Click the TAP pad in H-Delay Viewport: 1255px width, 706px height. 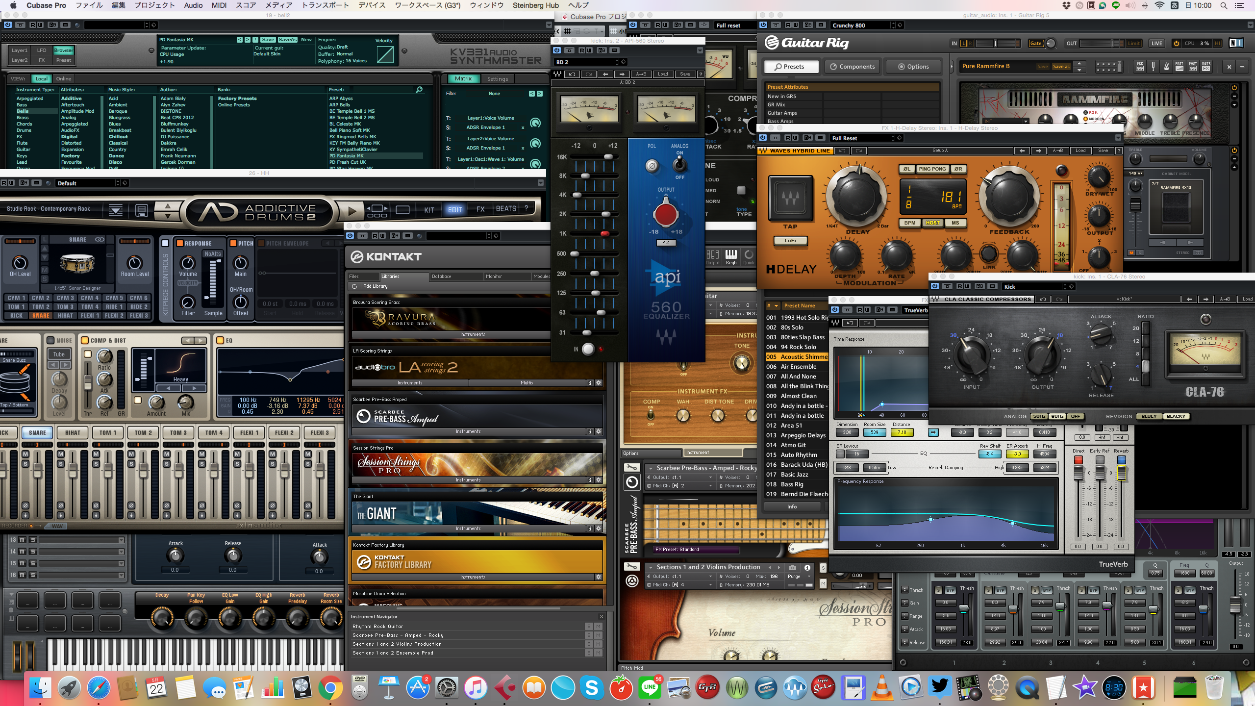pos(790,199)
